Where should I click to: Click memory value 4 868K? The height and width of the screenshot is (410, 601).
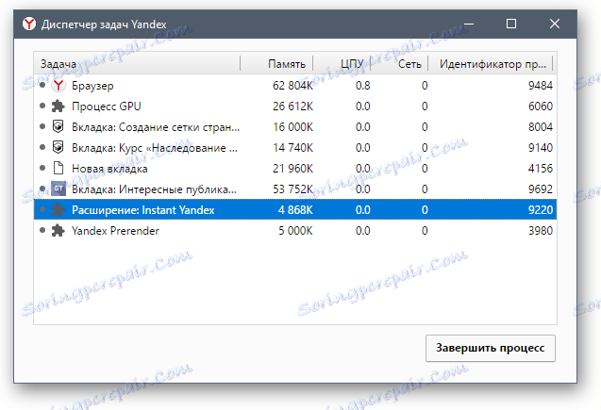point(295,210)
